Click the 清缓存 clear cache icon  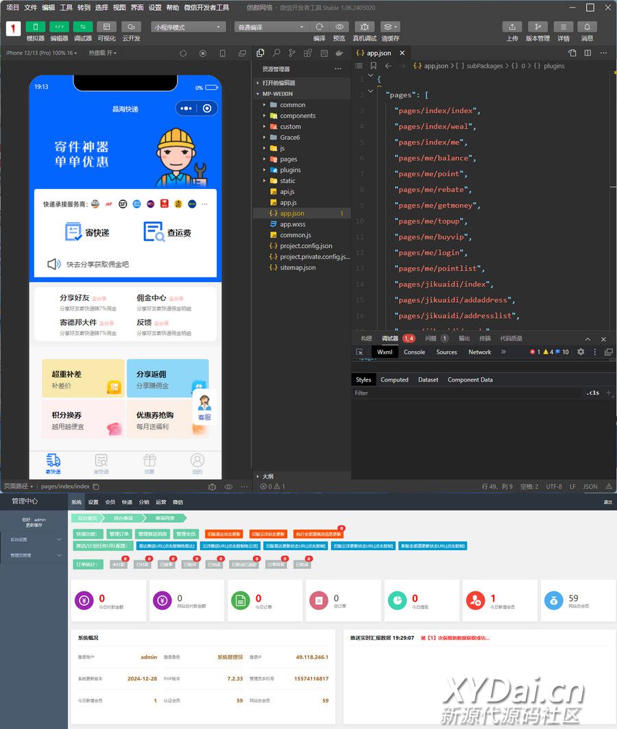(390, 27)
